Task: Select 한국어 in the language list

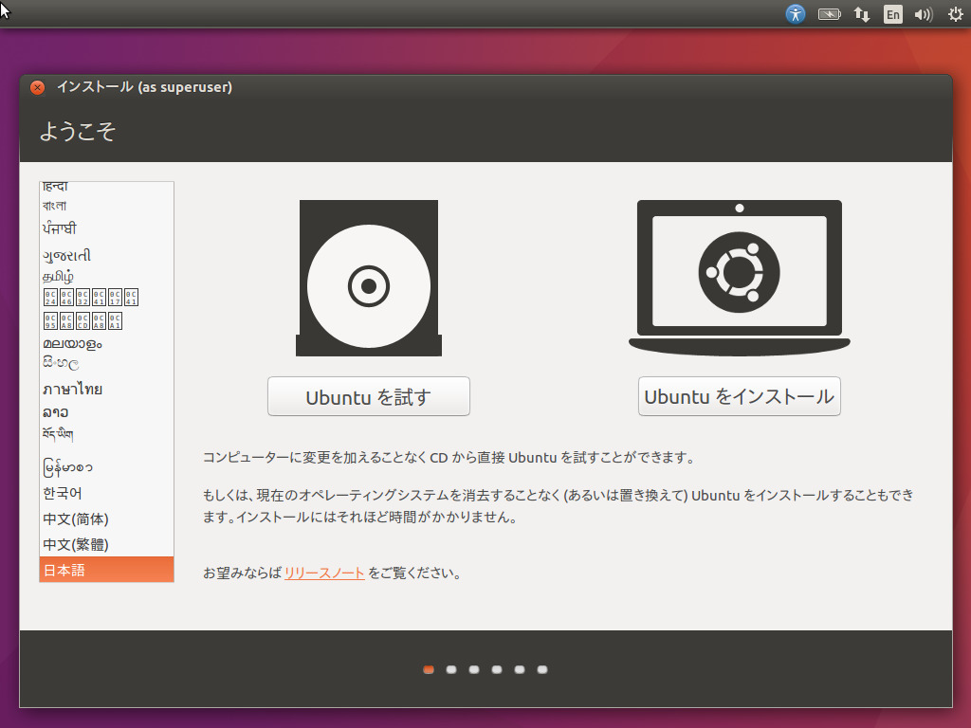Action: point(106,493)
